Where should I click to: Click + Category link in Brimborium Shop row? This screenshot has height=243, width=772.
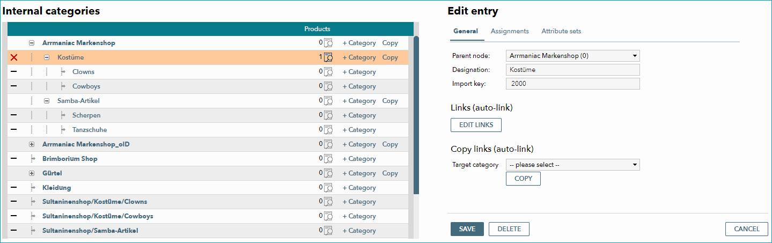[359, 159]
